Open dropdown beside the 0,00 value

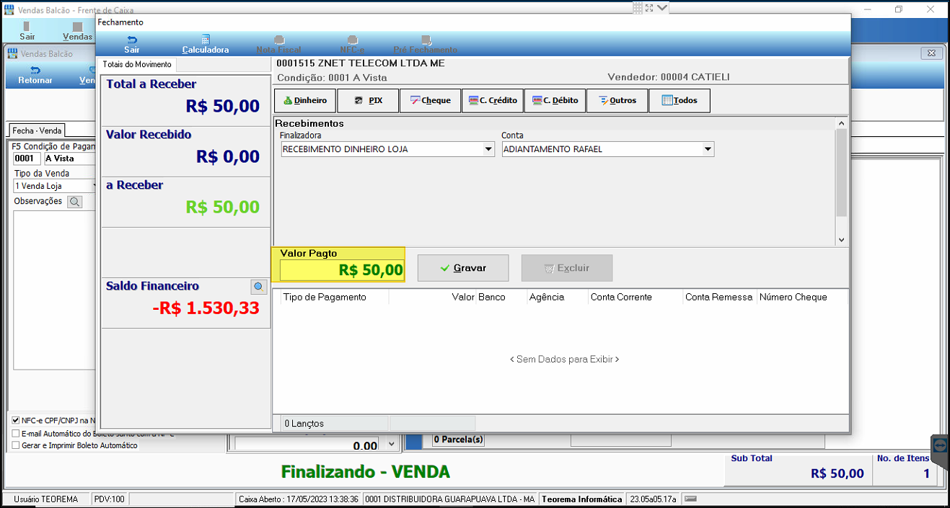[x=392, y=445]
